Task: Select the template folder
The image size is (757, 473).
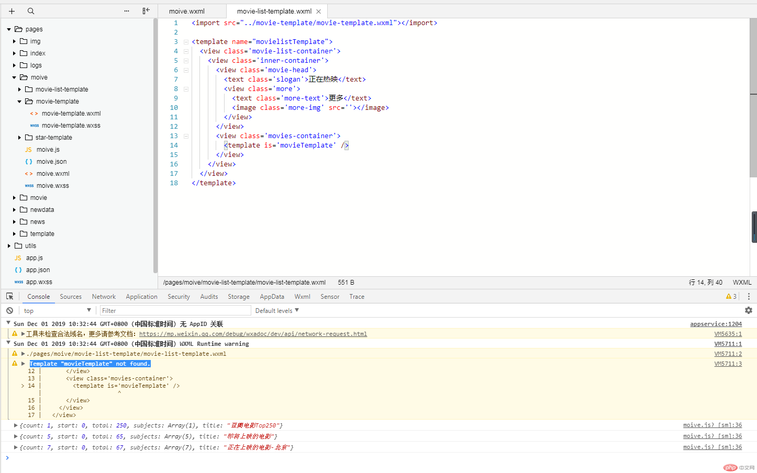Action: [42, 234]
